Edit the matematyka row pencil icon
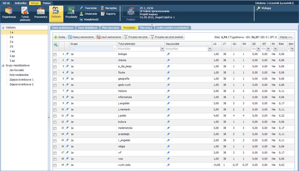 (x=67, y=128)
